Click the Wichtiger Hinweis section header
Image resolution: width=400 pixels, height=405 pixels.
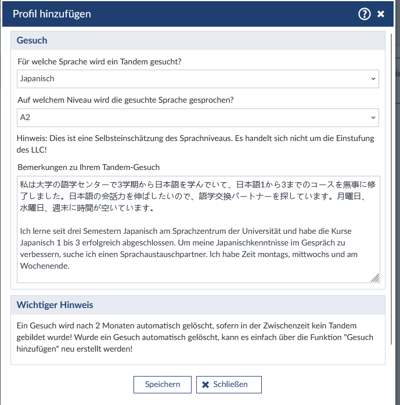click(55, 305)
